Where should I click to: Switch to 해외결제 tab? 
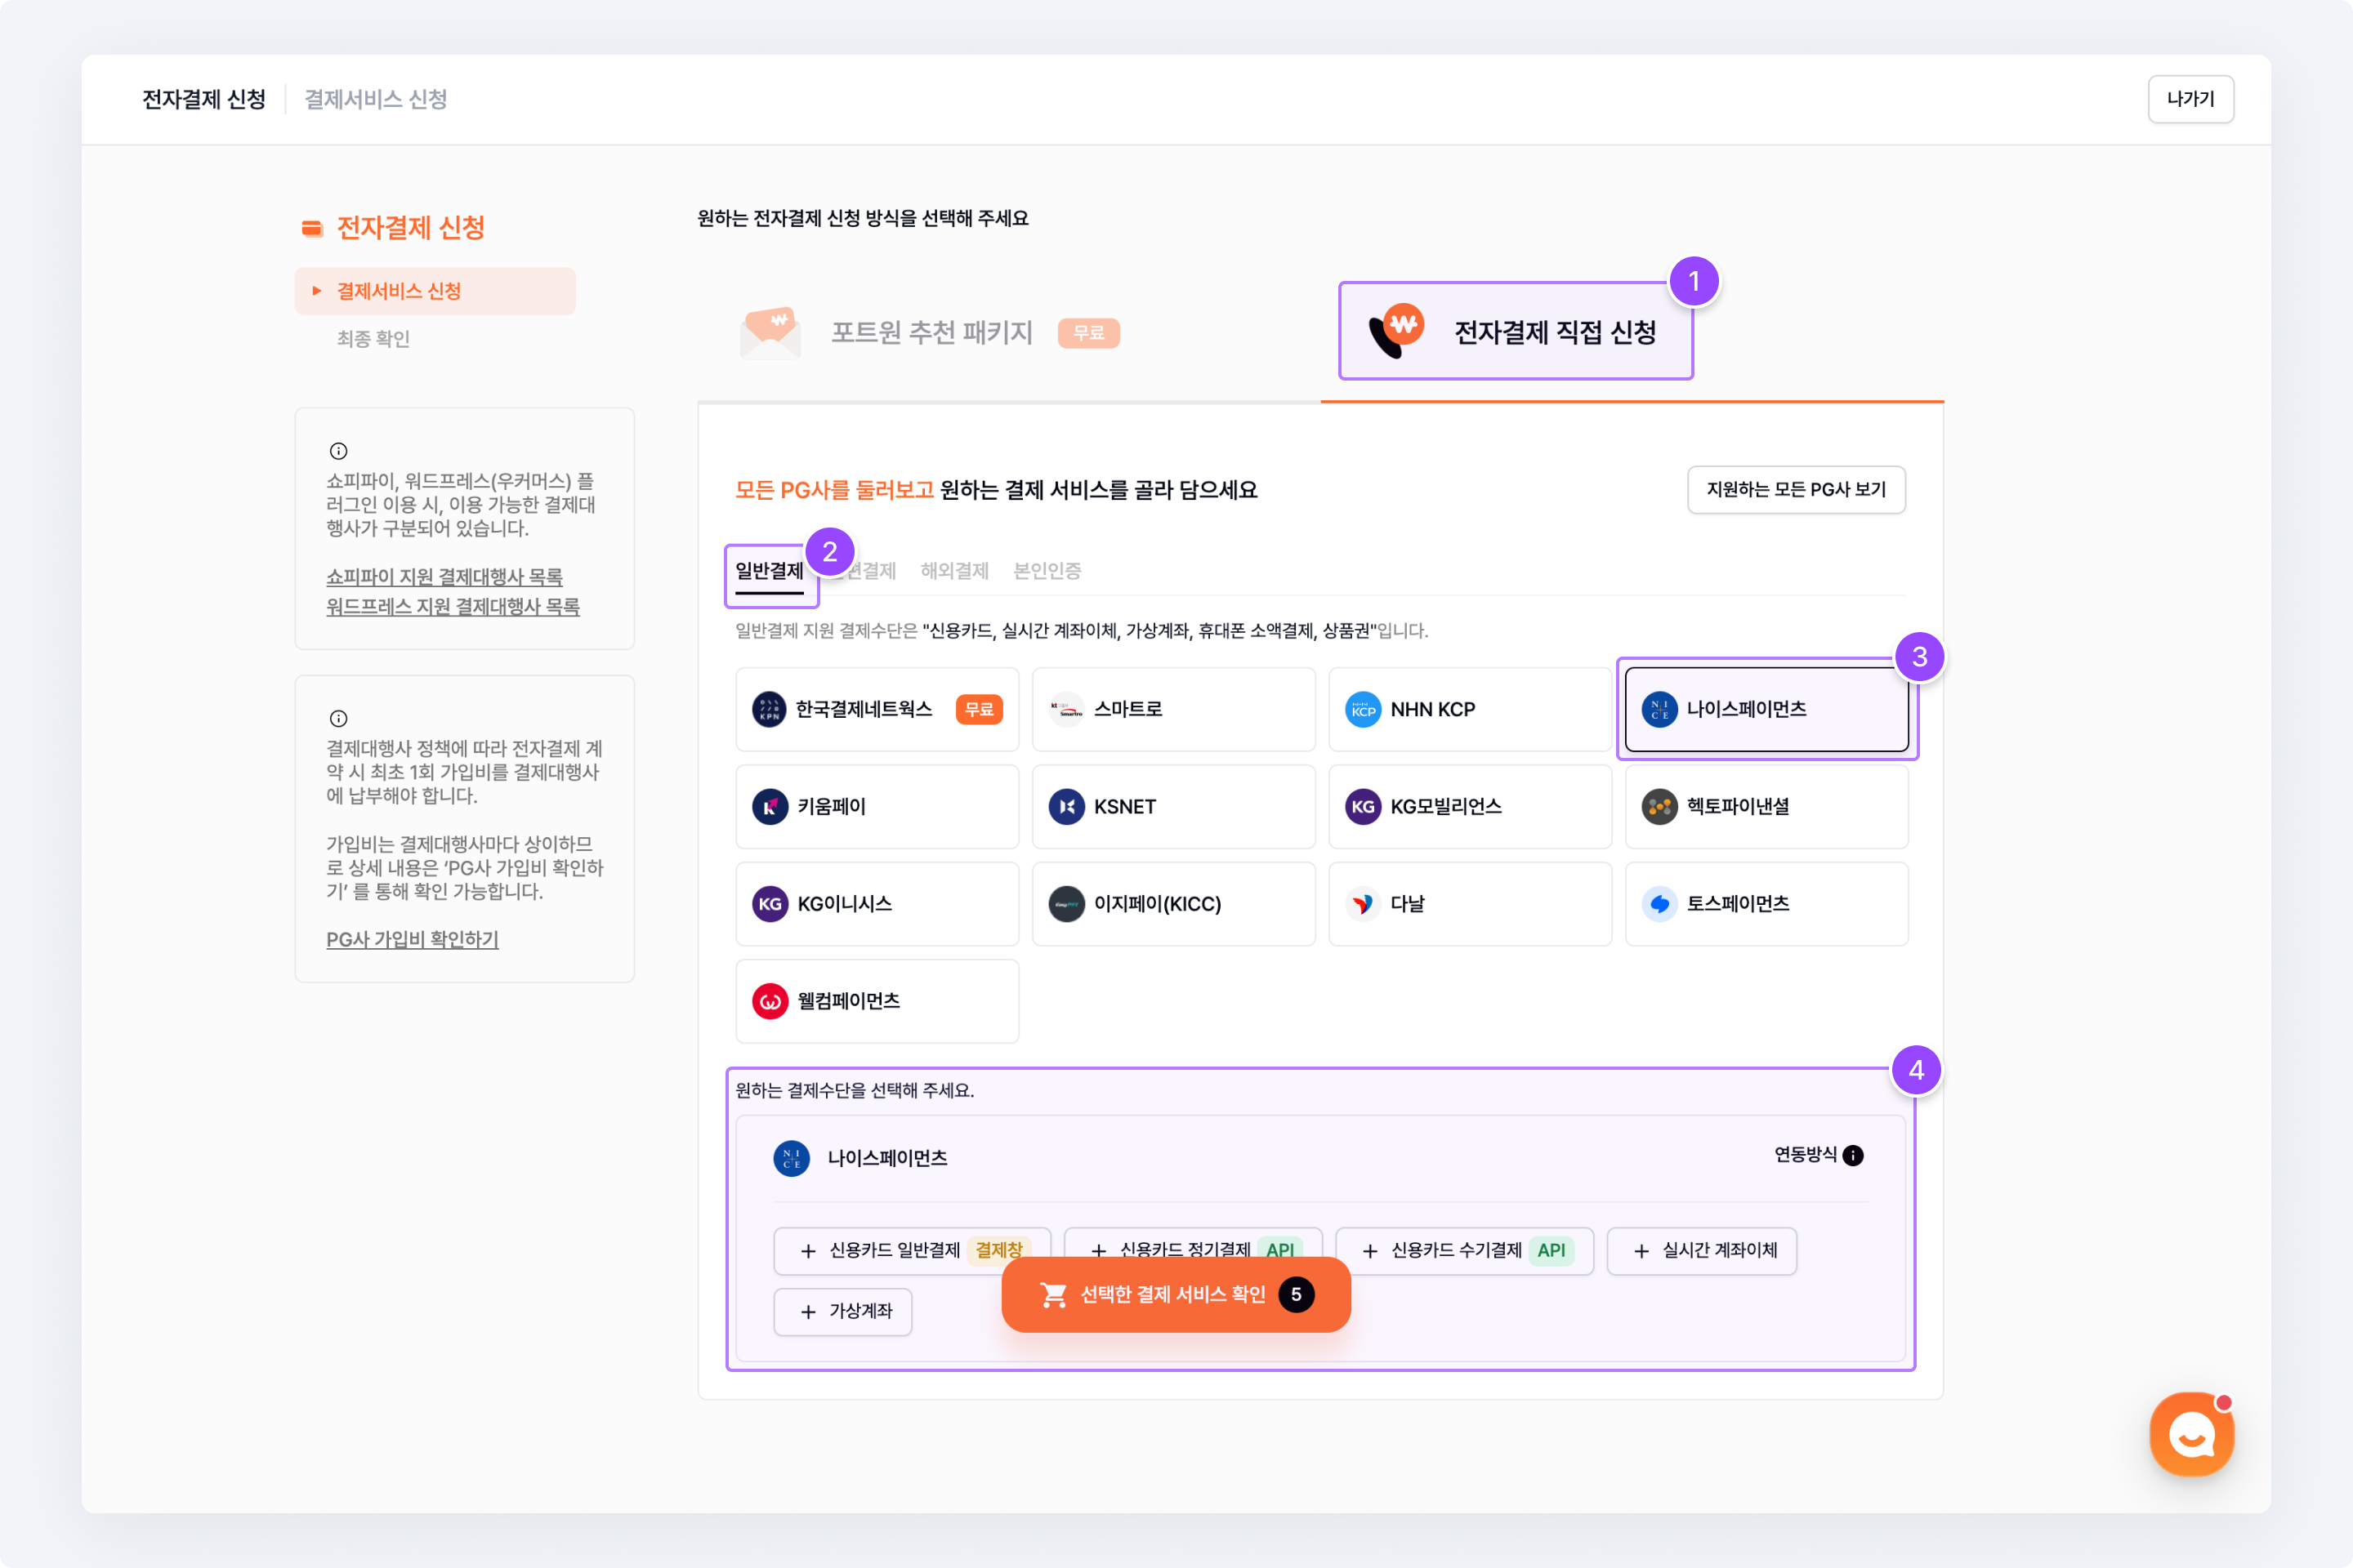point(954,571)
